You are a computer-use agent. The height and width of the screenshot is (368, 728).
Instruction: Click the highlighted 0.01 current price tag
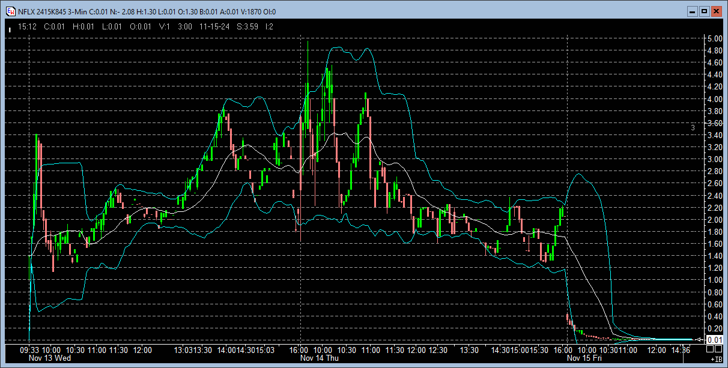[x=714, y=340]
